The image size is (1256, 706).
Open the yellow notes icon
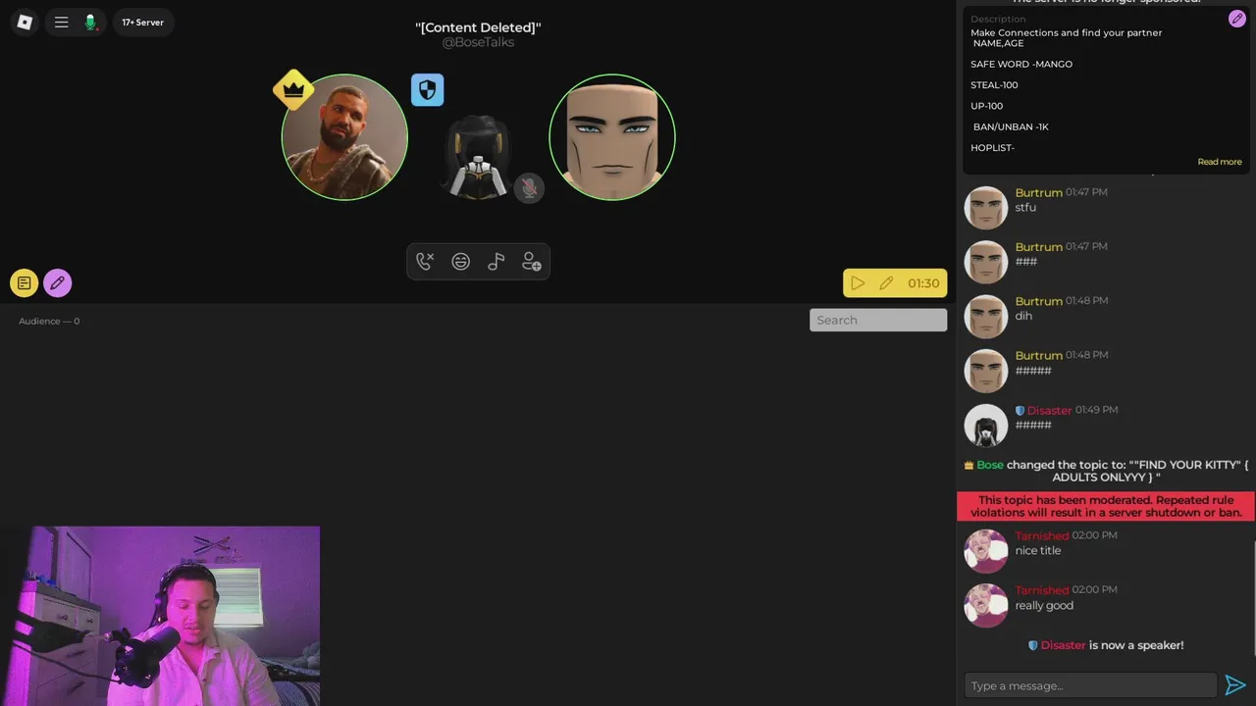coord(25,283)
